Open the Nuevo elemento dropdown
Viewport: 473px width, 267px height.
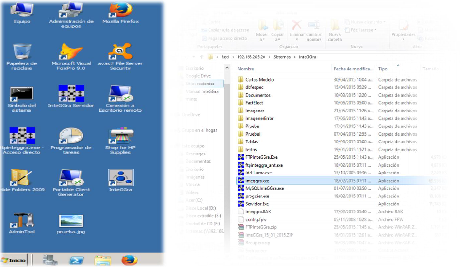[x=367, y=22]
